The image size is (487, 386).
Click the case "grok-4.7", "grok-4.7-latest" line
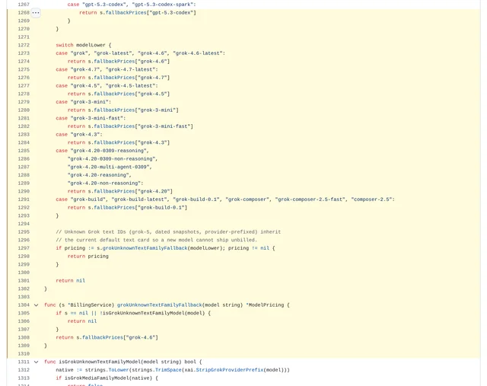click(107, 69)
